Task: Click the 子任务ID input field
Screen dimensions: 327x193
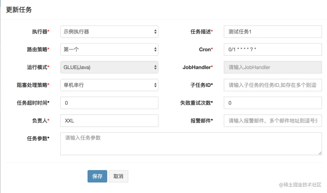Action: (273, 85)
